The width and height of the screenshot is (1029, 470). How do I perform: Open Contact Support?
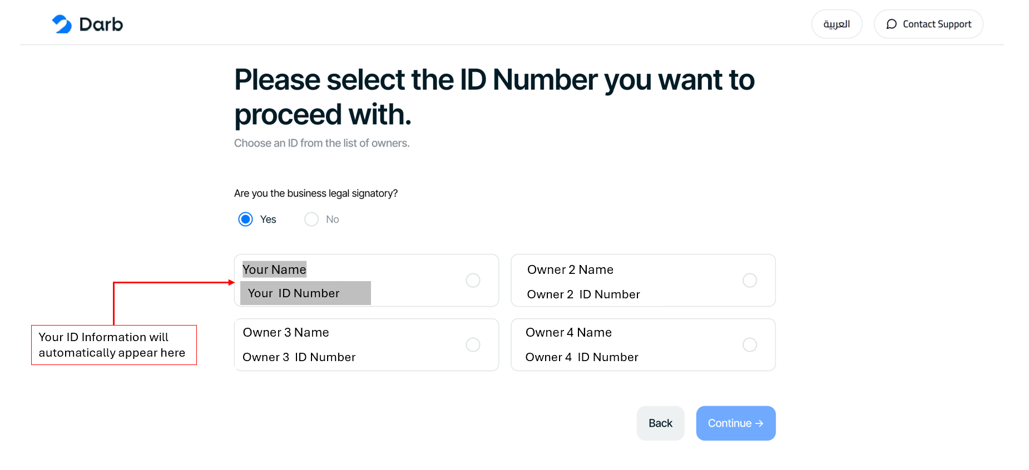(928, 24)
